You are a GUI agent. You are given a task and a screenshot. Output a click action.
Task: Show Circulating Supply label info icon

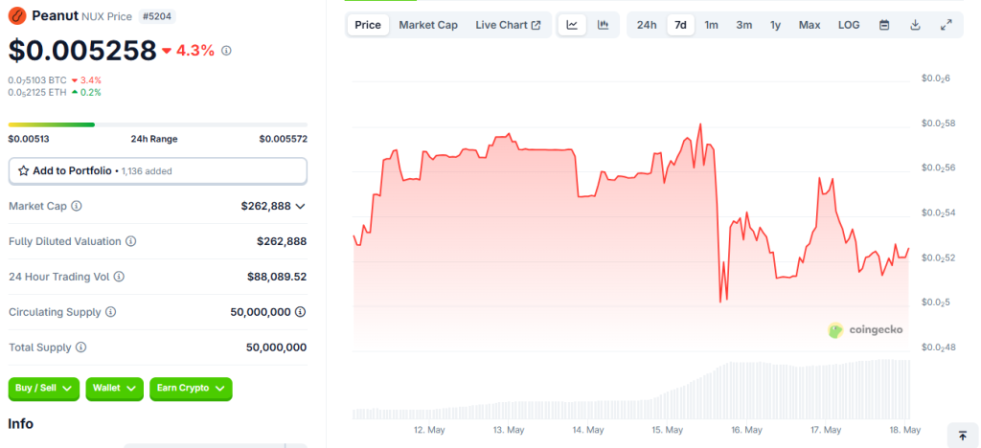(x=111, y=312)
